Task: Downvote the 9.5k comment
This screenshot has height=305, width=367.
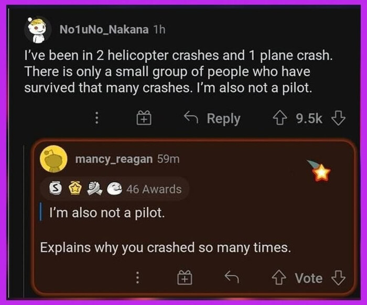Action: 338,118
